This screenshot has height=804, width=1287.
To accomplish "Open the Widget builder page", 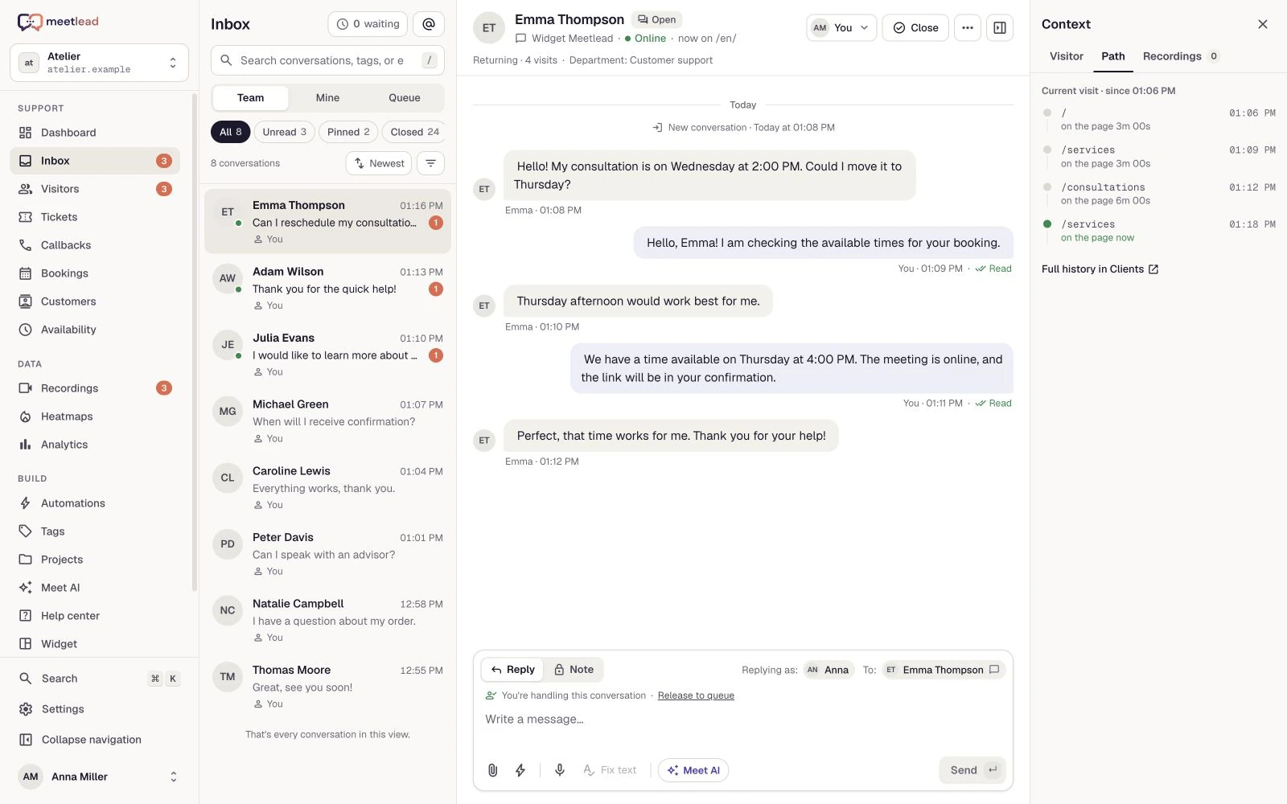I will [x=95, y=644].
